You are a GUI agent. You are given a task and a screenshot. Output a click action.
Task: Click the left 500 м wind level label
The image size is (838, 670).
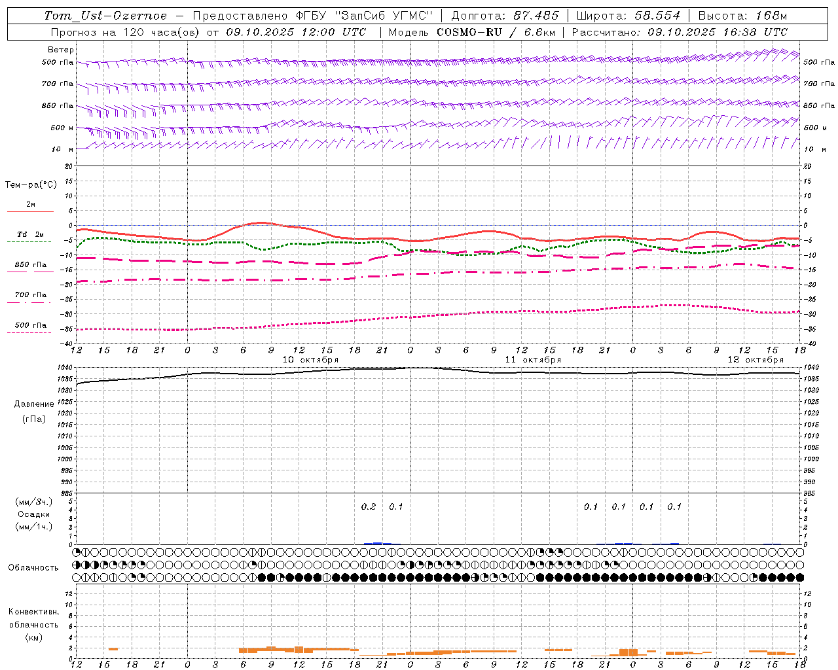(x=62, y=128)
